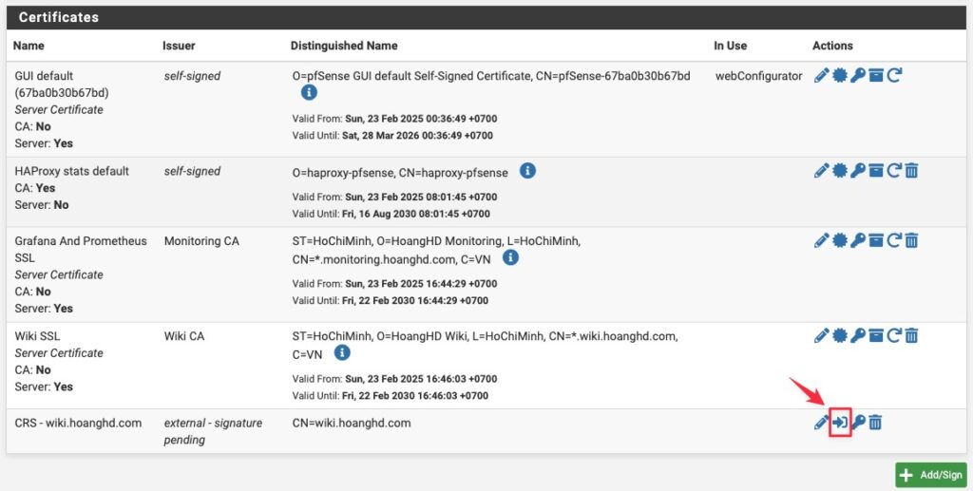The width and height of the screenshot is (973, 491).
Task: Edit the Grafana And Prometheus SSL certificate
Action: coord(821,240)
